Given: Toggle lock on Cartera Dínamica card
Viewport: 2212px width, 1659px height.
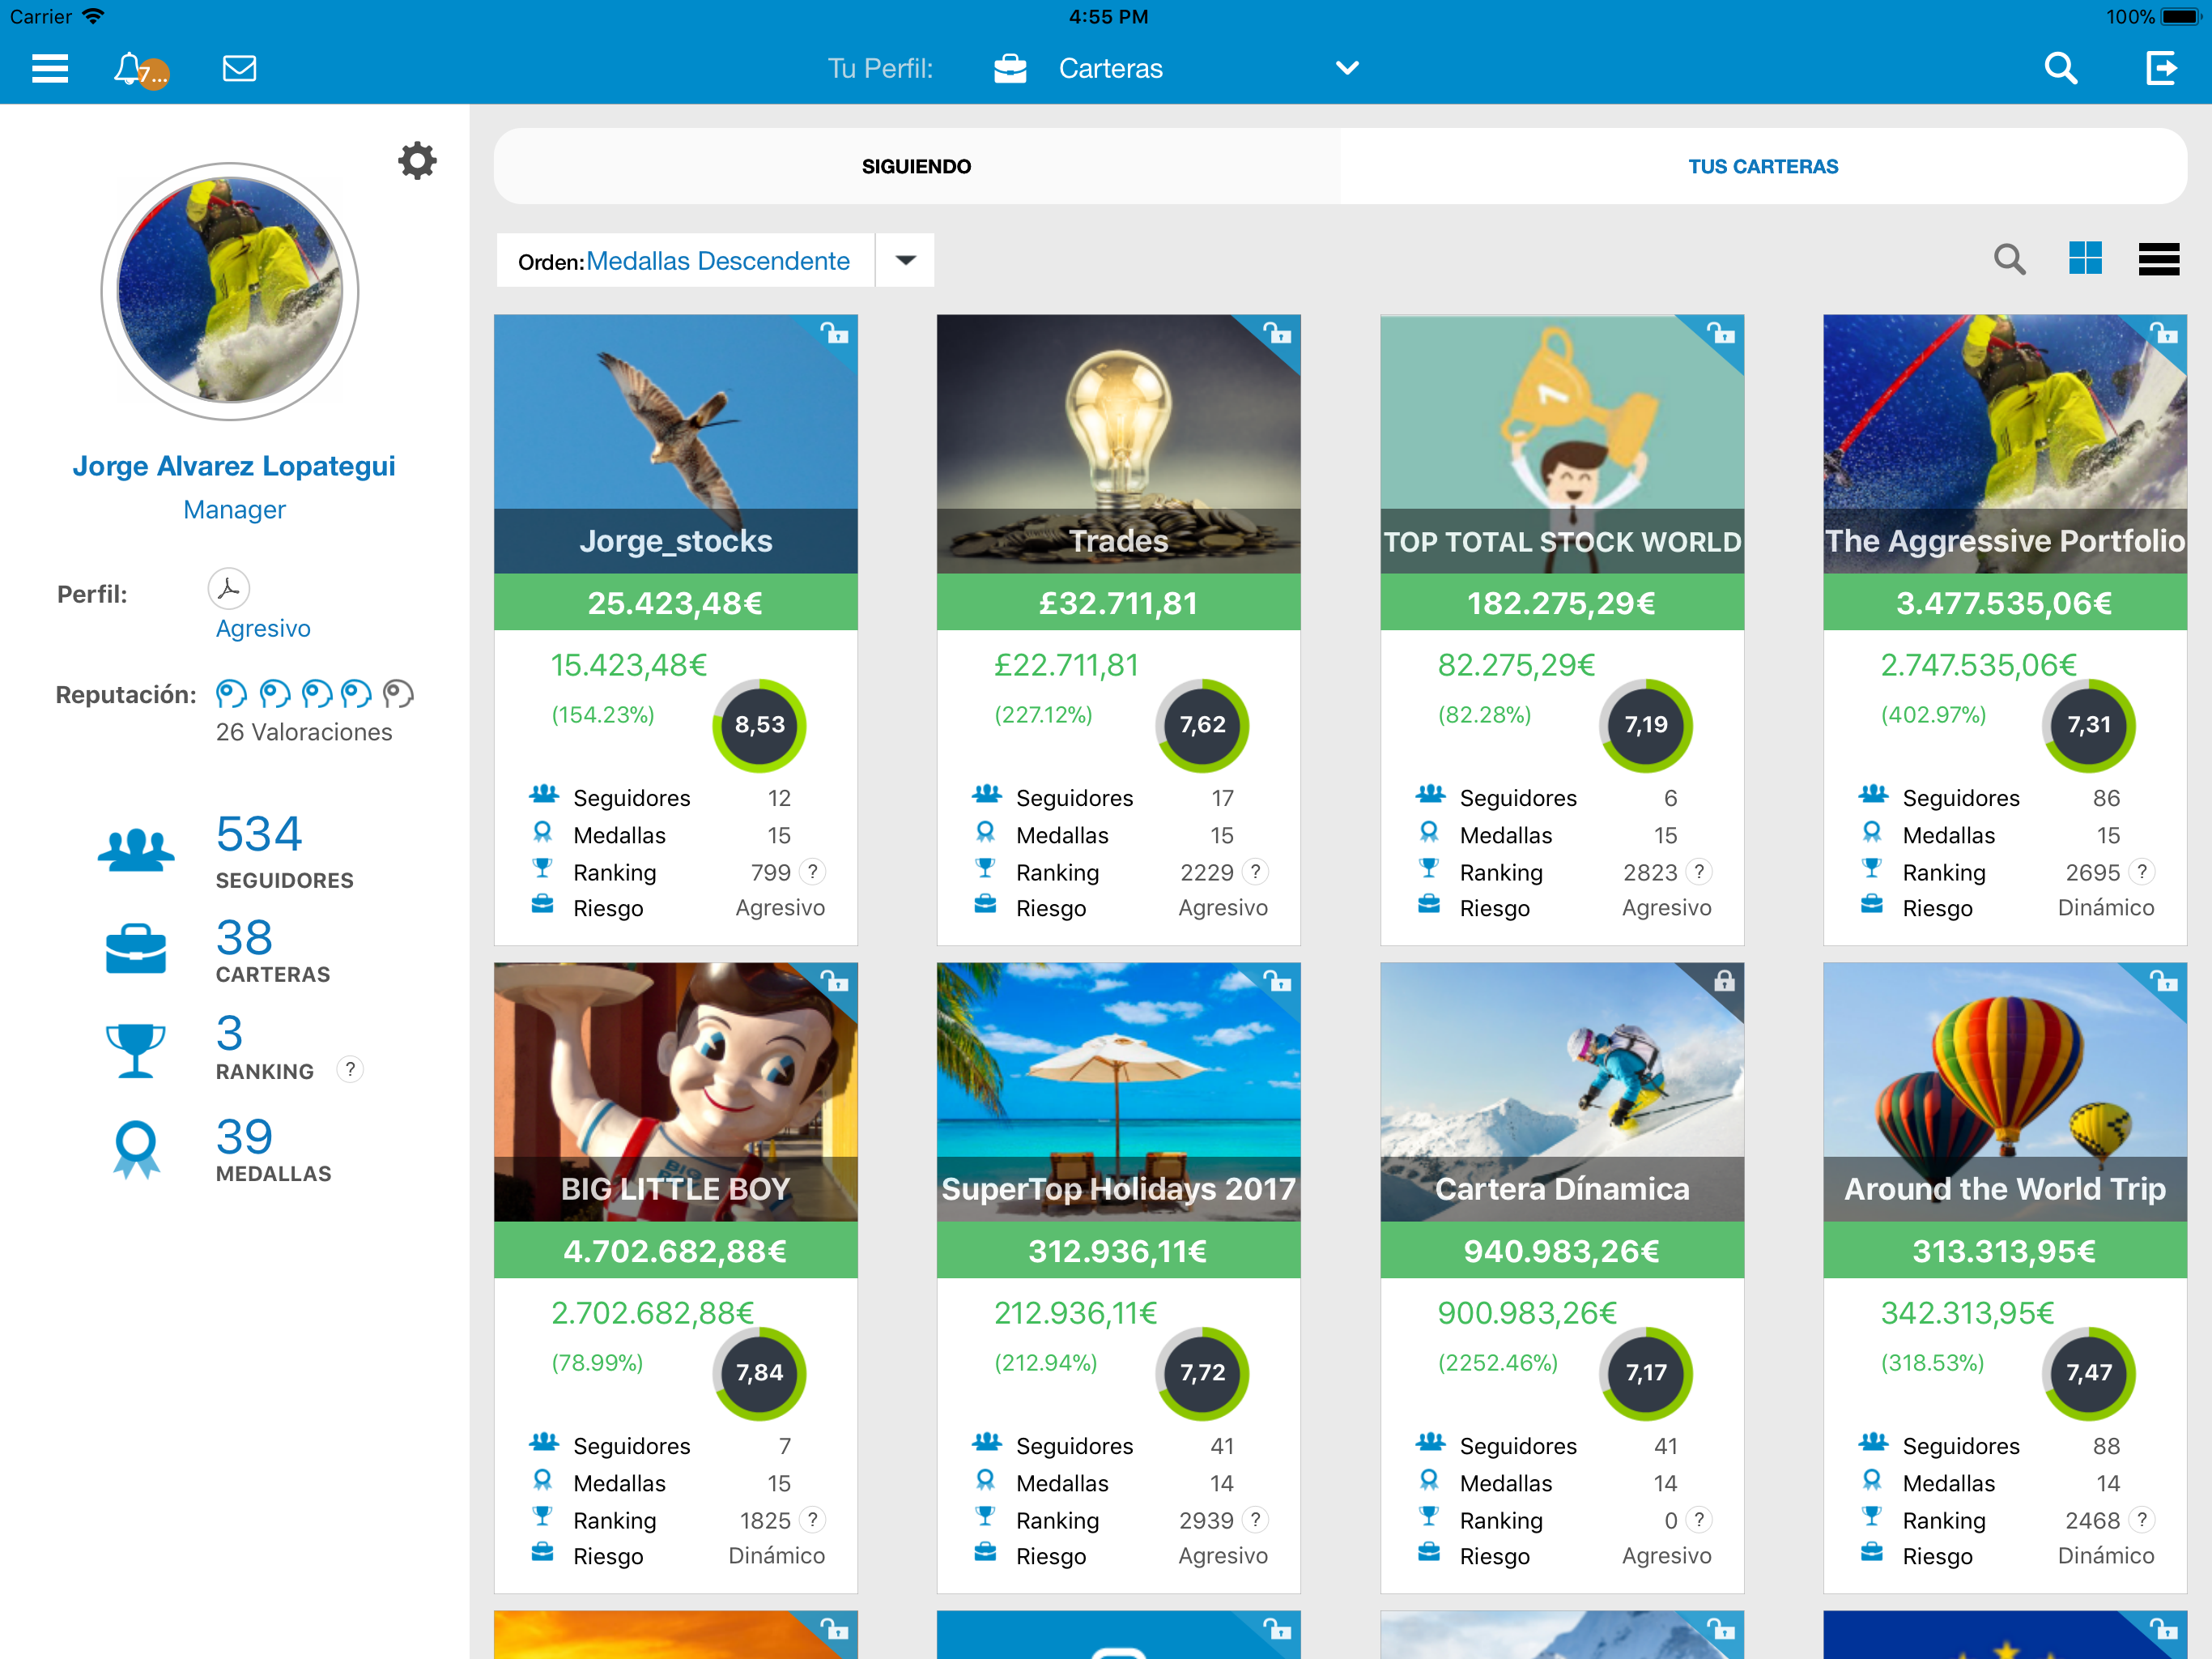Looking at the screenshot, I should pos(1724,982).
